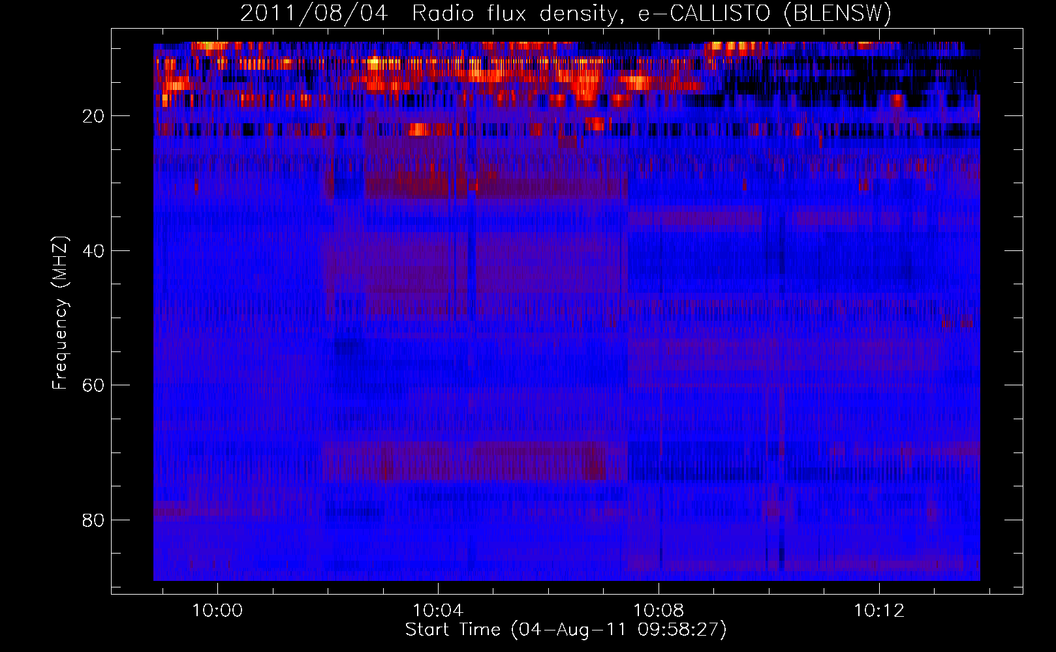Screen dimensions: 1056x652
Task: Click the 20 MHz frequency tick label
Action: tap(94, 116)
